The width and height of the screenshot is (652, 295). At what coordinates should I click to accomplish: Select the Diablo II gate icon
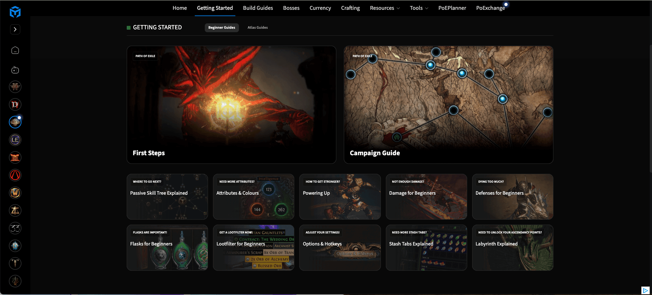15,157
